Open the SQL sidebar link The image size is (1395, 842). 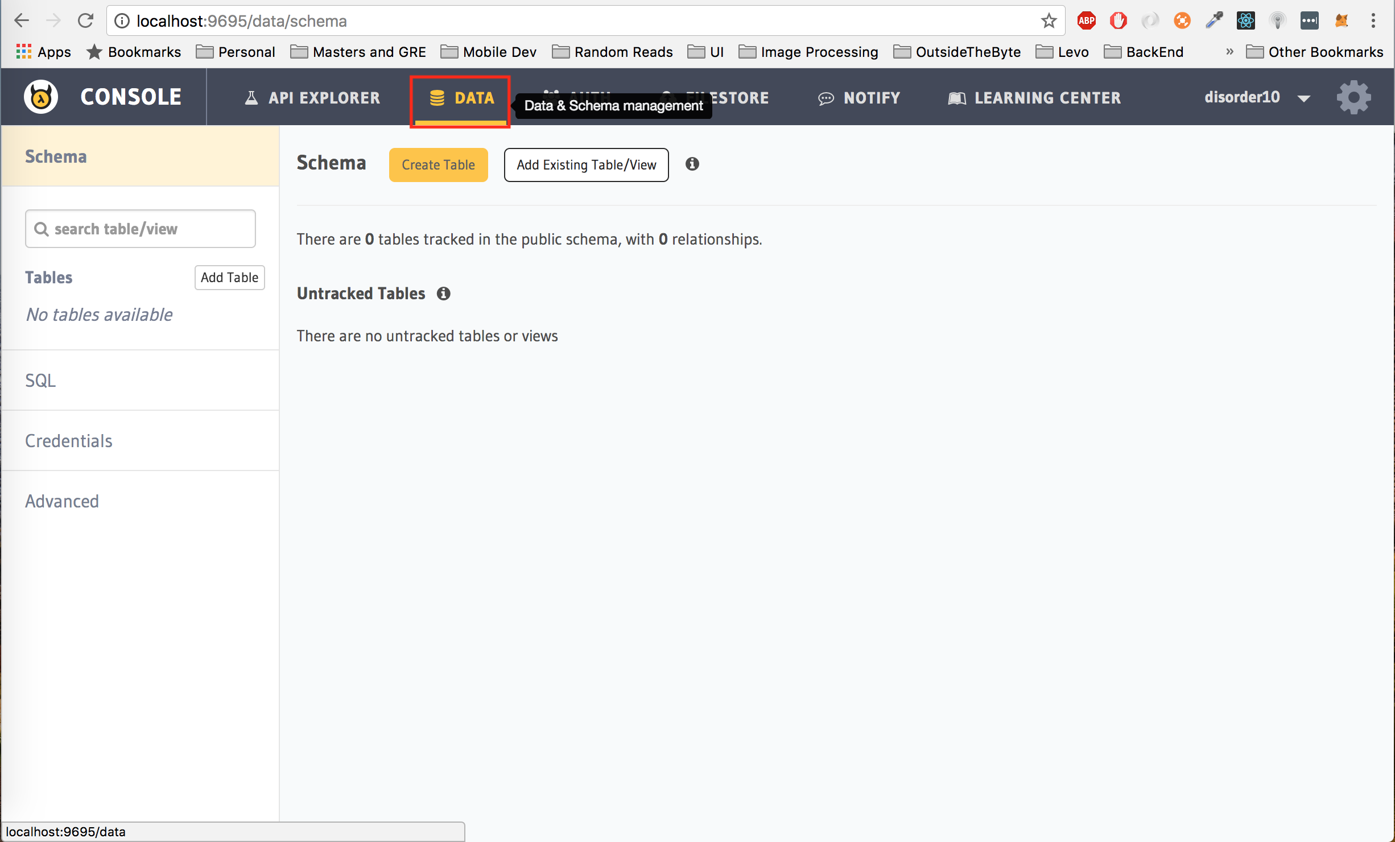pyautogui.click(x=40, y=380)
